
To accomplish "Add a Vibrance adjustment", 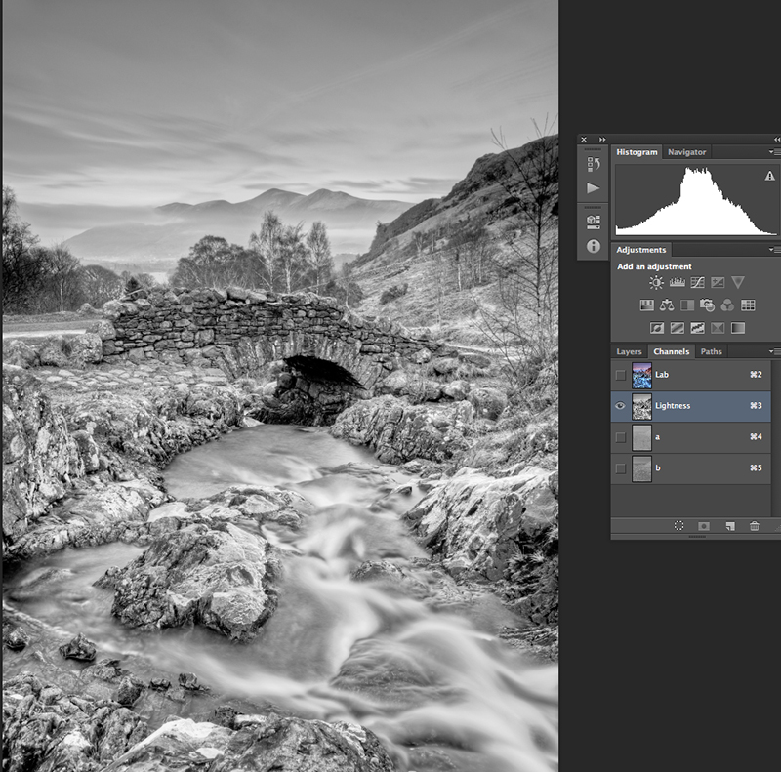I will (738, 283).
